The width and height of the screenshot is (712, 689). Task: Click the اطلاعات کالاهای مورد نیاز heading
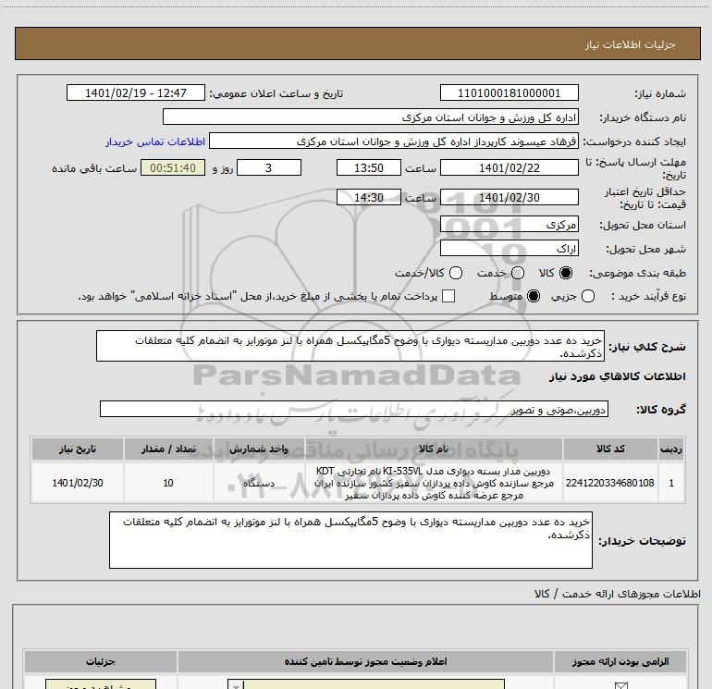[618, 376]
